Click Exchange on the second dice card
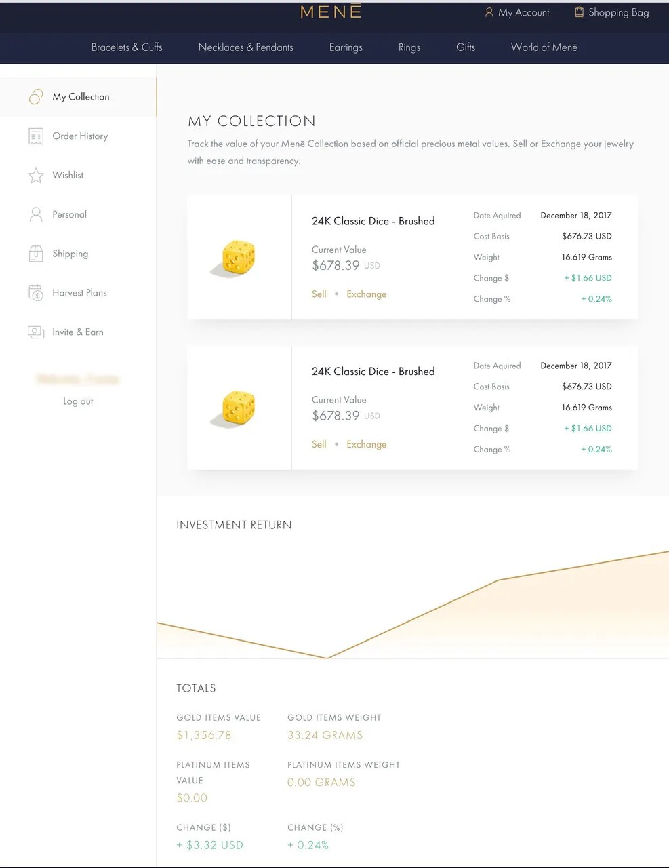The width and height of the screenshot is (669, 868). coord(367,445)
